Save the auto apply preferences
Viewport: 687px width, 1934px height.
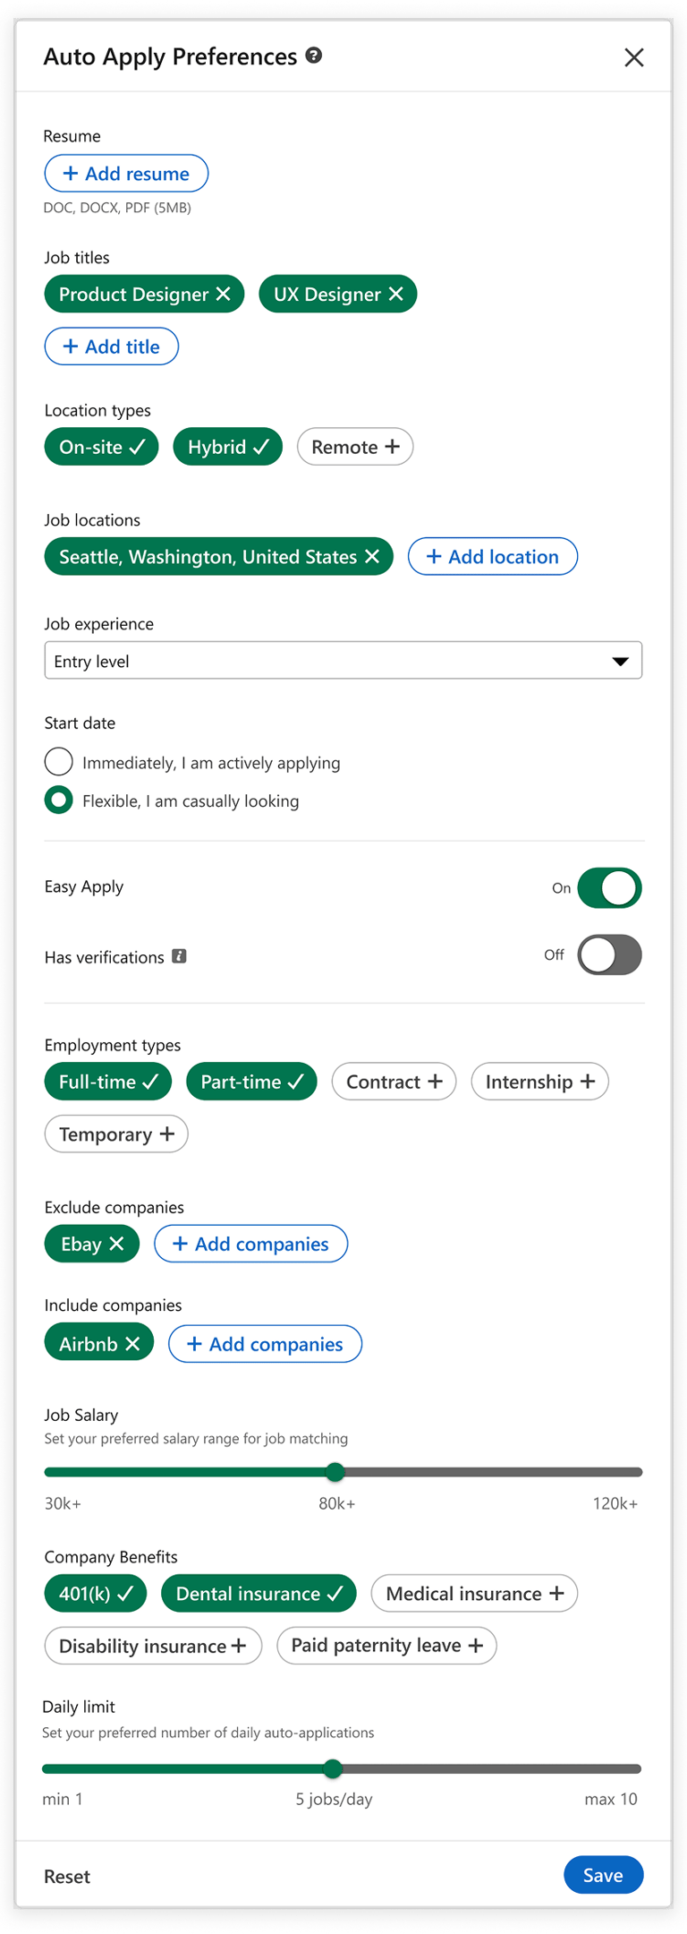(x=603, y=1875)
